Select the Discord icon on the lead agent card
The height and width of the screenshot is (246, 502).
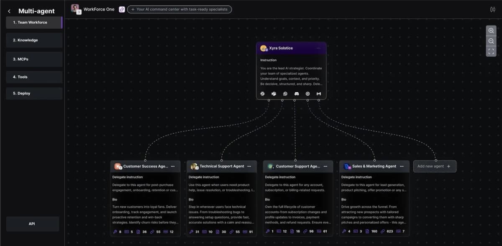pyautogui.click(x=296, y=94)
